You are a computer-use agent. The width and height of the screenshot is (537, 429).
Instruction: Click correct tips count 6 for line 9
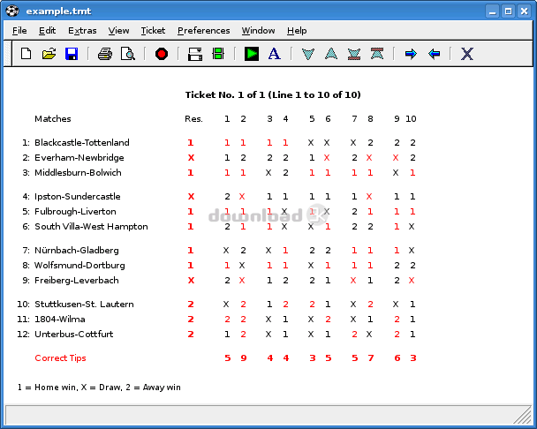tap(397, 358)
